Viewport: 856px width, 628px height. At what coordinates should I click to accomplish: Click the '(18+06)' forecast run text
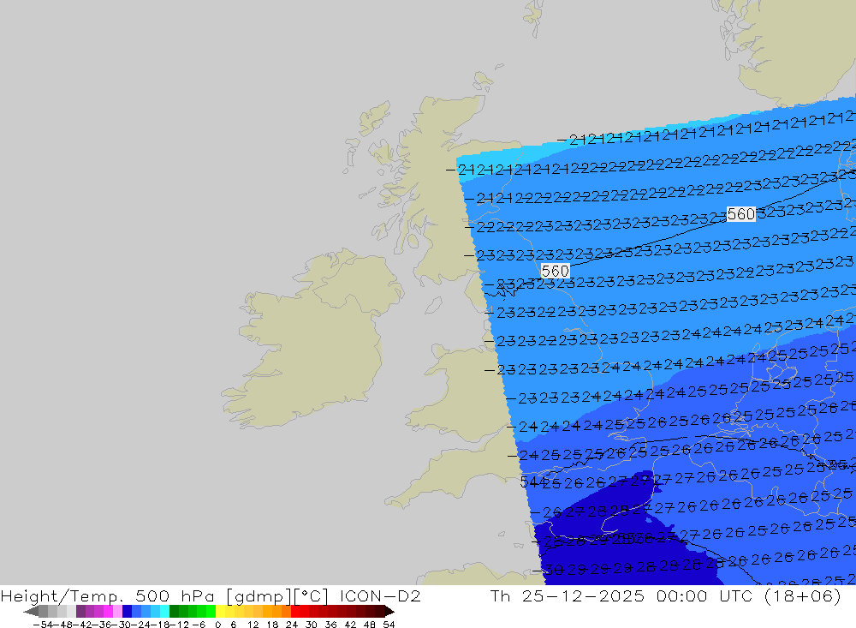tap(803, 595)
